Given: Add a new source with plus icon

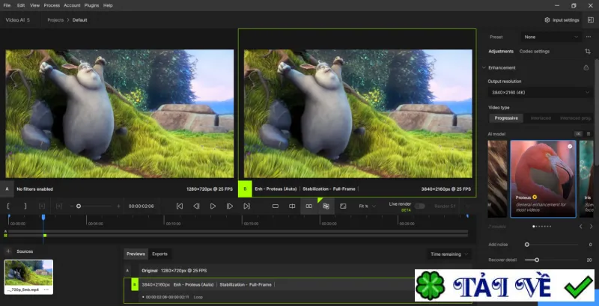Looking at the screenshot, I should [8, 251].
